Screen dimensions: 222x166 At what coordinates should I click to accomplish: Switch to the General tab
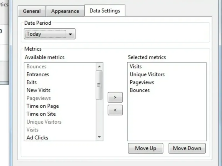point(32,11)
